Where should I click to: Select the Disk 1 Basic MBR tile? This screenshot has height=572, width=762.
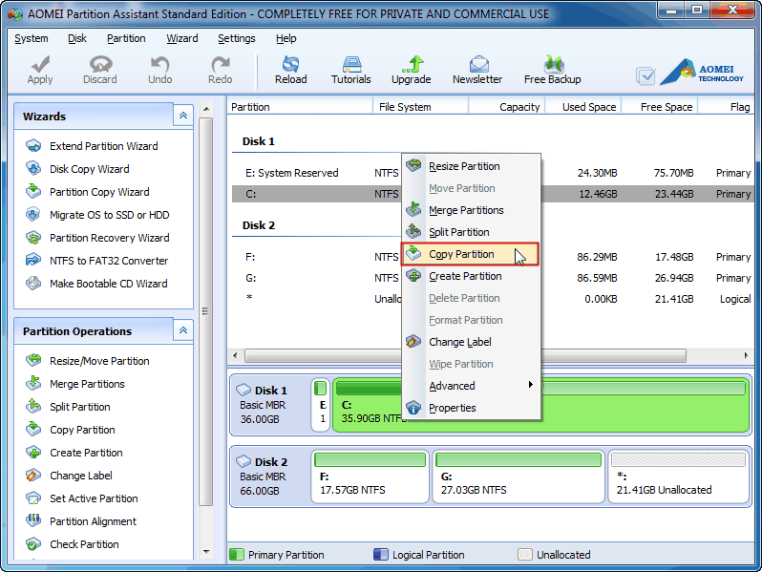270,405
